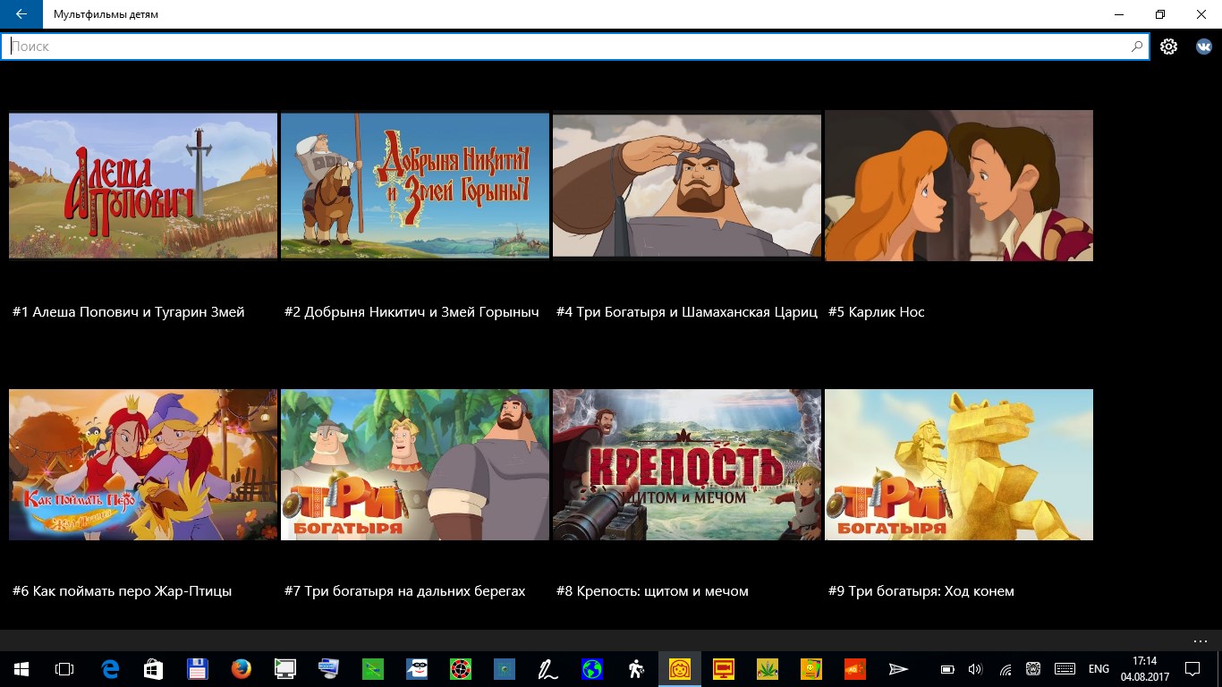1222x687 pixels.
Task: Select title '#7 Три богатыря на дальних берегах'
Action: (405, 591)
